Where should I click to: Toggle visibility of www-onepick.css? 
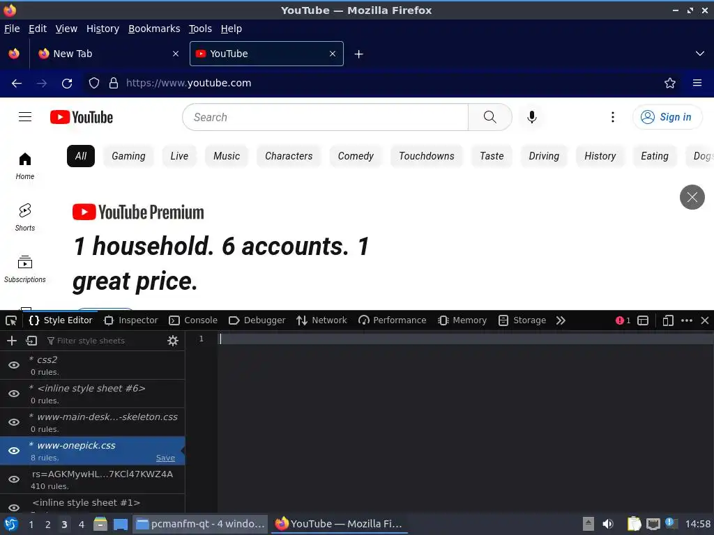pos(14,451)
